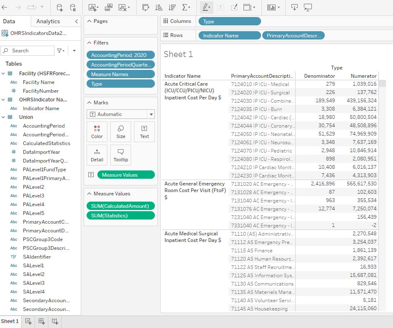The height and width of the screenshot is (328, 393).
Task: Toggle the Highlight pen tool
Action: (x=206, y=7)
